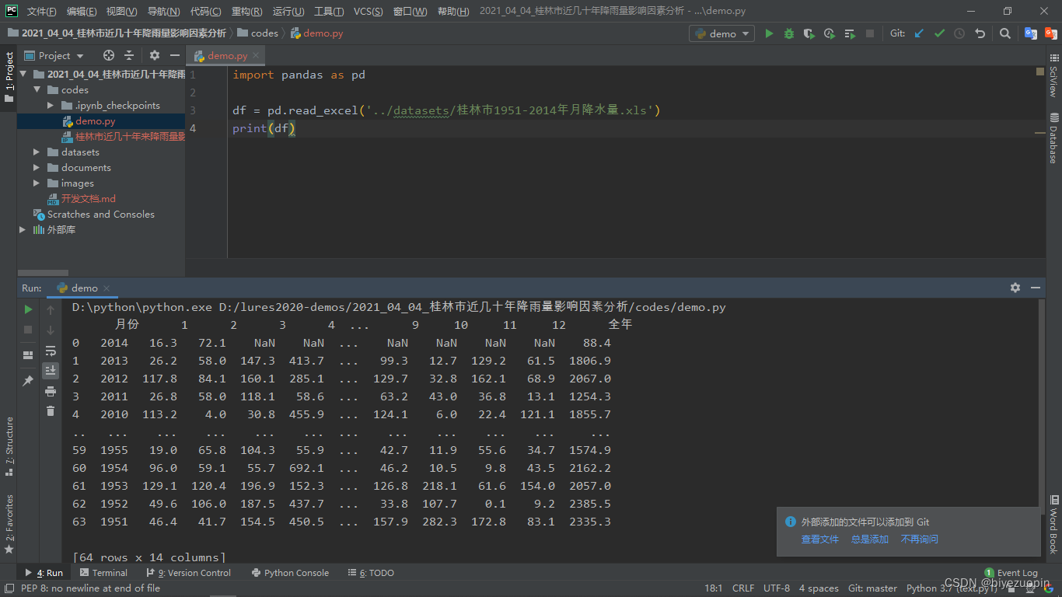Collapse all in Project panel
The image size is (1062, 597).
click(129, 55)
